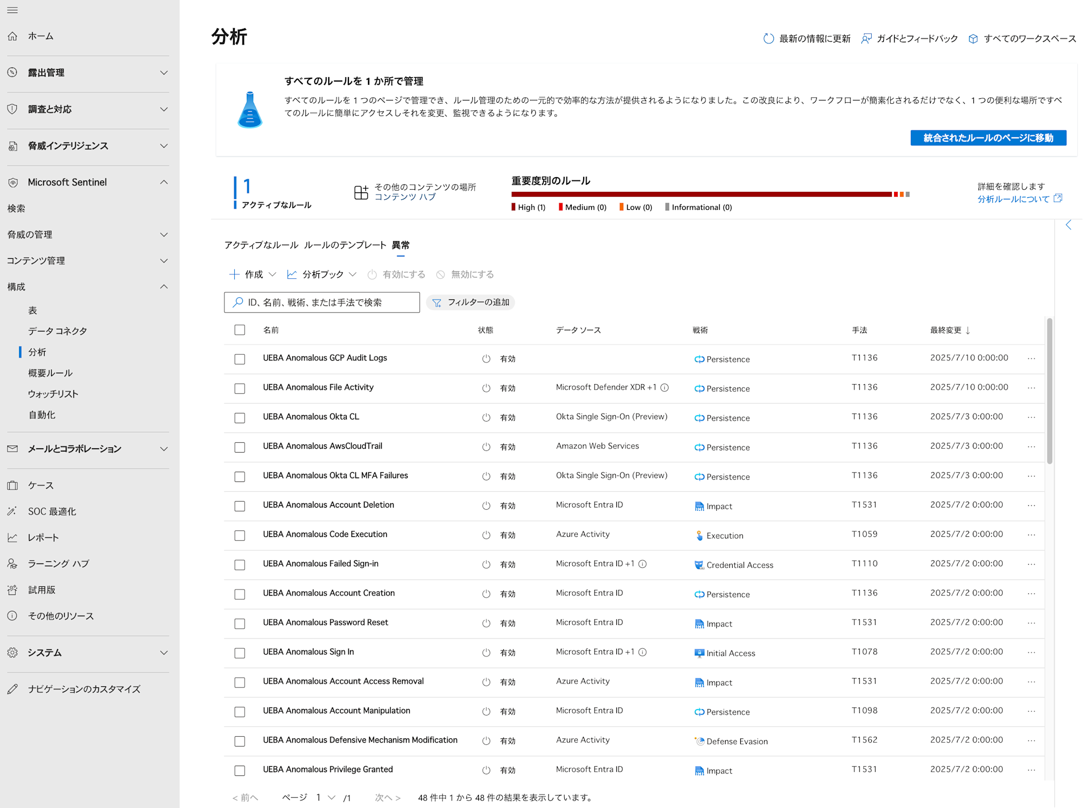Click the rules table vertical scrollbar

[x=1049, y=391]
